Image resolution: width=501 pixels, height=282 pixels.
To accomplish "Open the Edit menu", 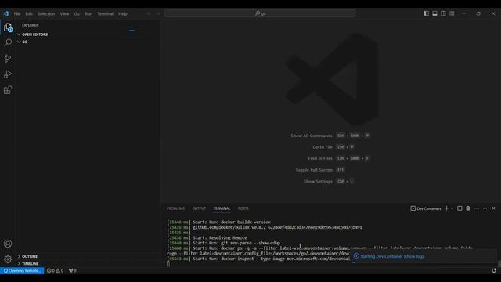I will (29, 14).
